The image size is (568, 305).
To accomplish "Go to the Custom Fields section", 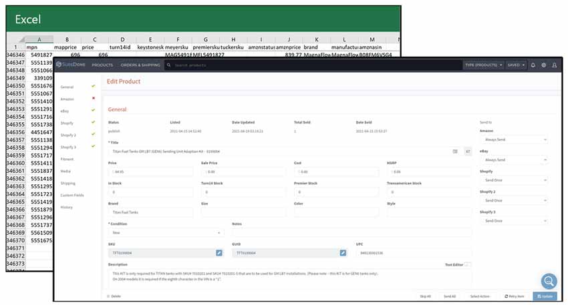I will (72, 196).
